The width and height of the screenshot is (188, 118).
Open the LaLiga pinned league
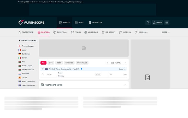24,78
